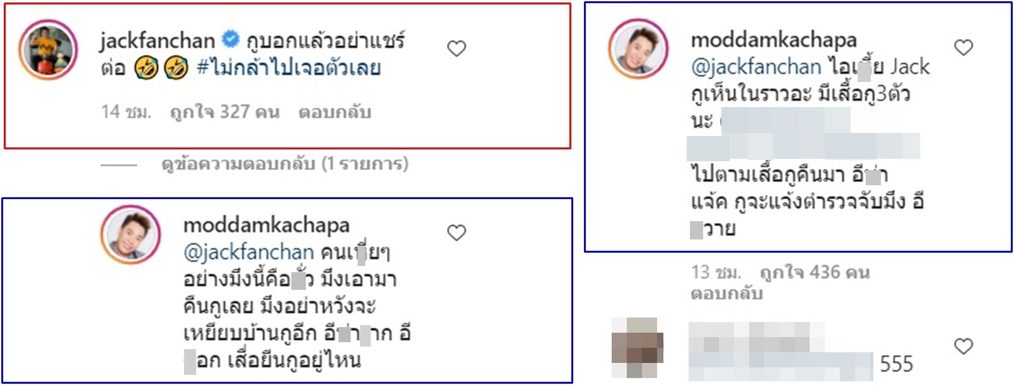Image resolution: width=1014 pixels, height=385 pixels.
Task: Click ตอบกลับ under jackfanchan's comment
Action: point(335,113)
